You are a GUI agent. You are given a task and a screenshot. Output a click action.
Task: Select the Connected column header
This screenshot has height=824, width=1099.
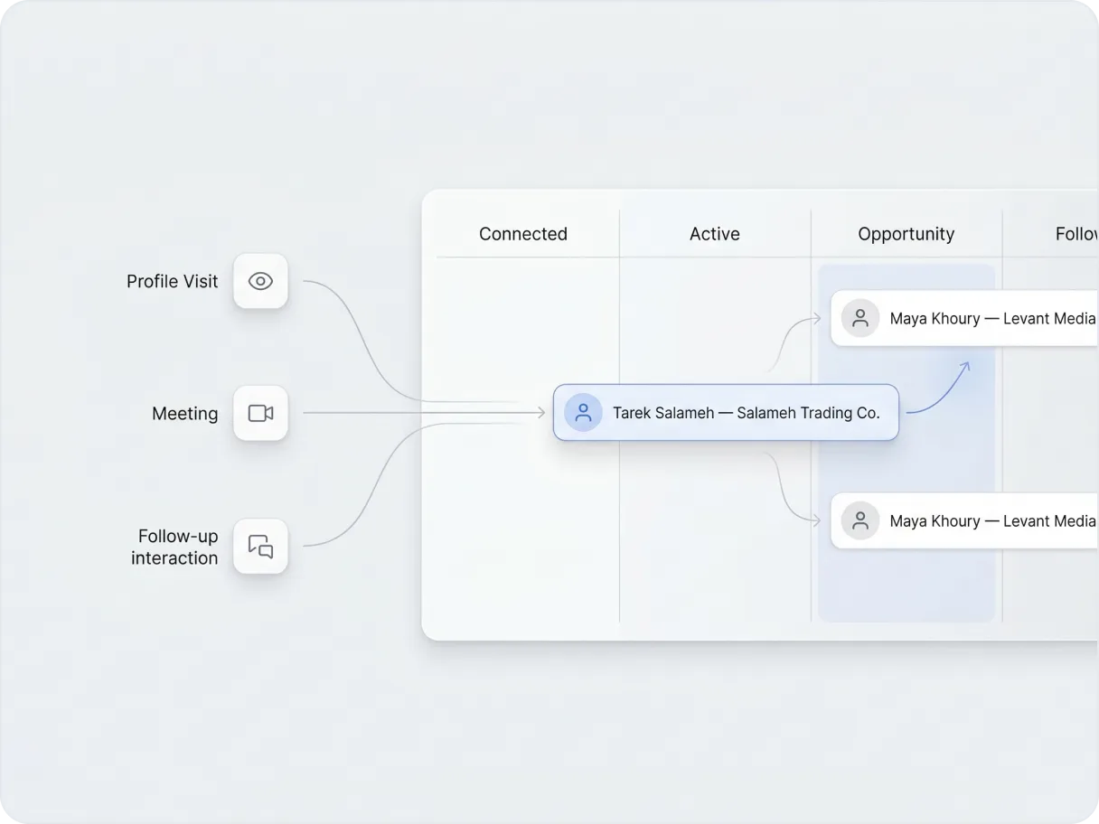point(523,234)
